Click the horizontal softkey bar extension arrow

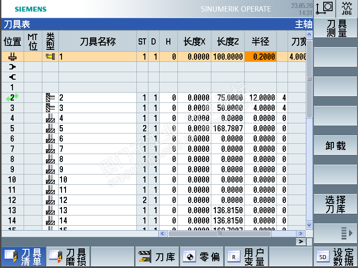301,242
